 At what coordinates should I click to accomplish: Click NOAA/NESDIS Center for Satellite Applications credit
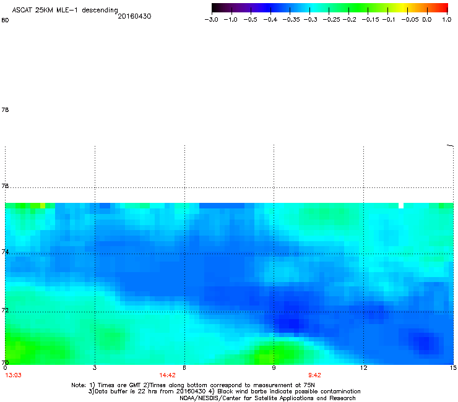(267, 398)
